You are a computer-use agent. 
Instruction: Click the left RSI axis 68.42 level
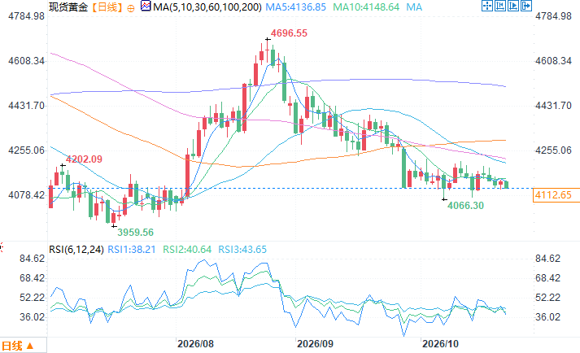tap(33, 278)
